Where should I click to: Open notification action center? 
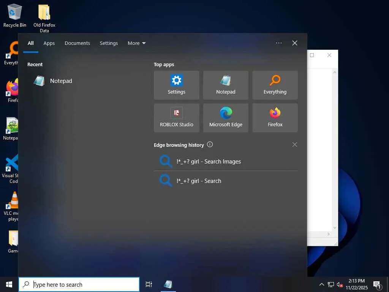coord(377,285)
